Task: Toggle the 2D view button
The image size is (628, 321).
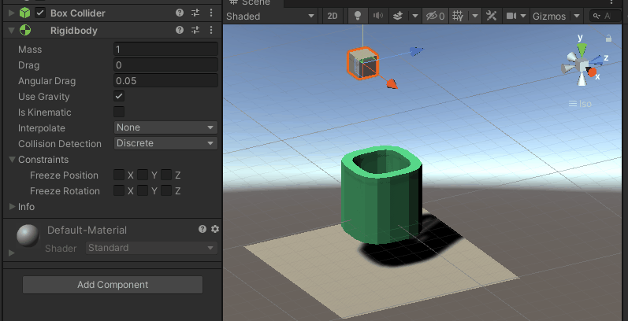Action: tap(333, 16)
